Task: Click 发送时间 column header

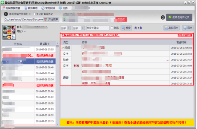Action: point(181,42)
